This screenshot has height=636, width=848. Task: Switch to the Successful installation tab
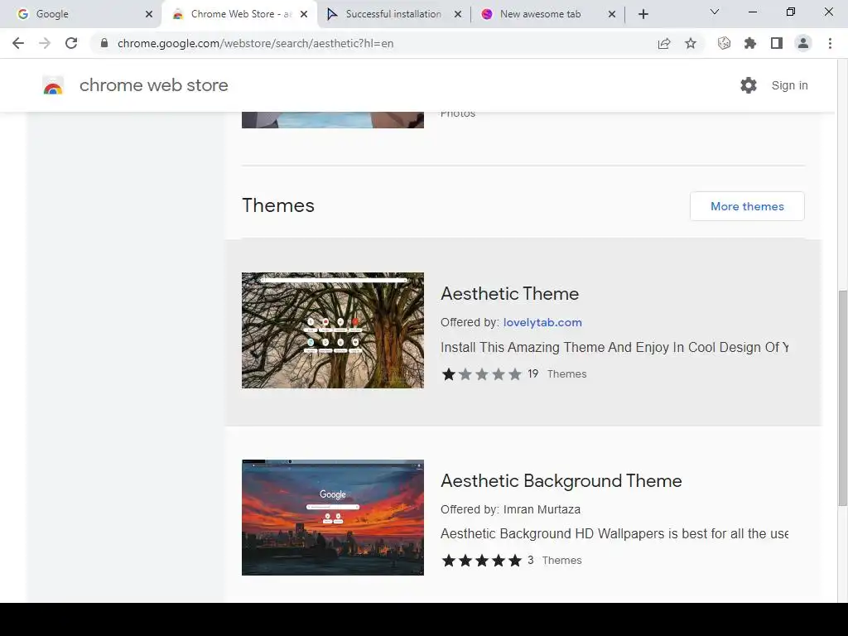(x=393, y=14)
